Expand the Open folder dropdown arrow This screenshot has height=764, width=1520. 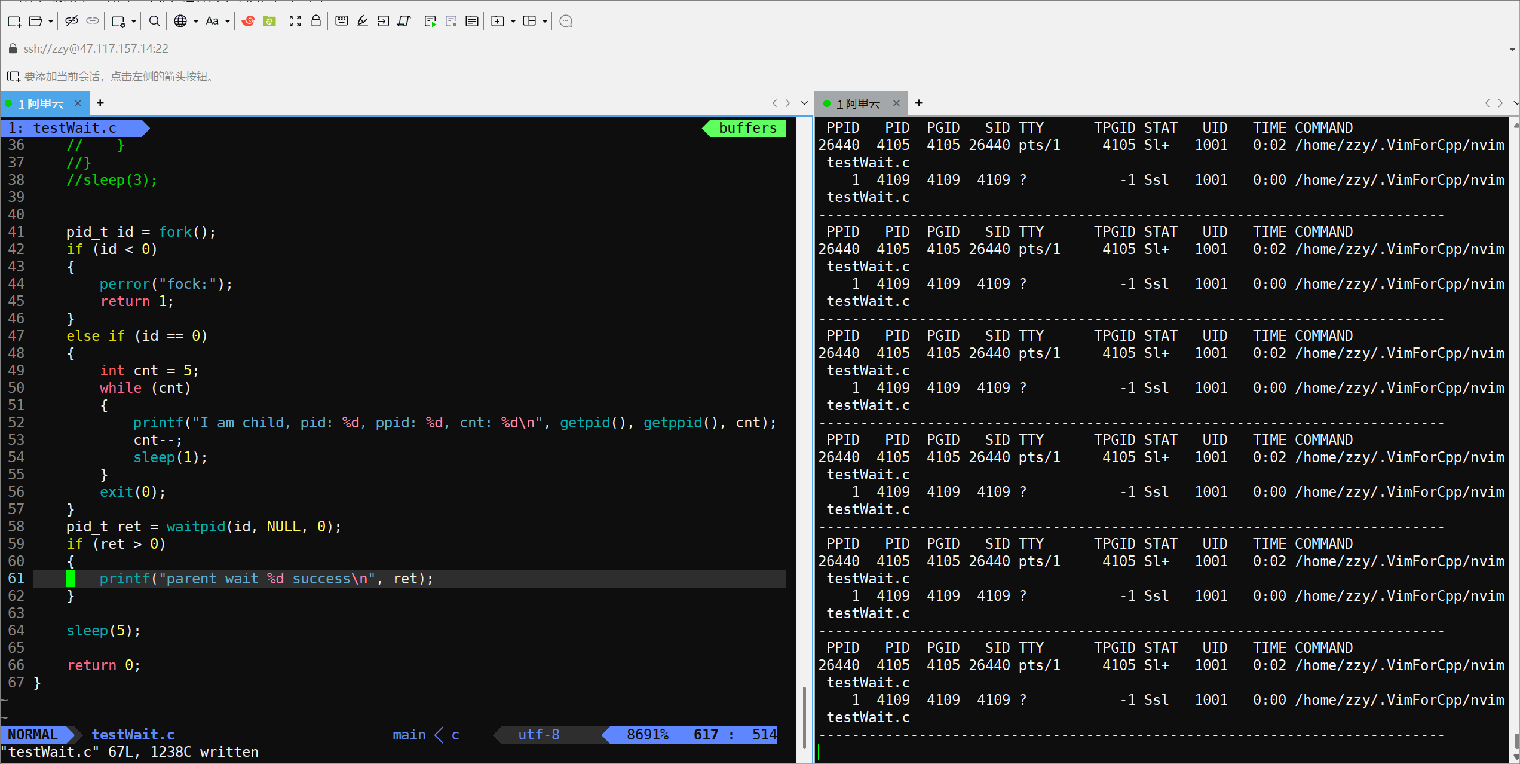pos(51,22)
